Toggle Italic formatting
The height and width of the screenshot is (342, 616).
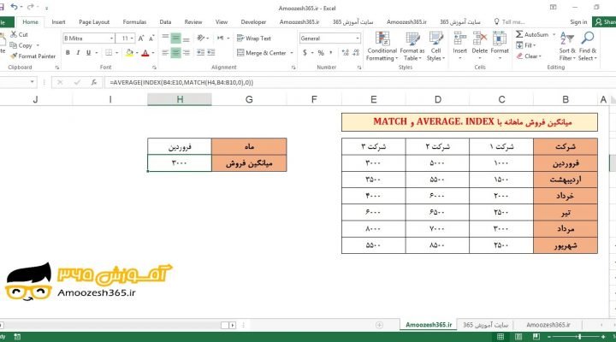tap(78, 53)
